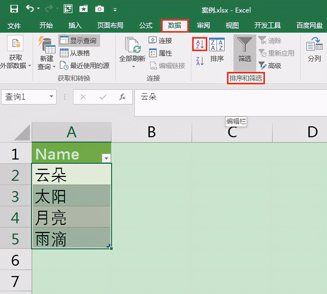The width and height of the screenshot is (327, 294).
Task: Switch to the 开发工具 tab
Action: tap(267, 25)
